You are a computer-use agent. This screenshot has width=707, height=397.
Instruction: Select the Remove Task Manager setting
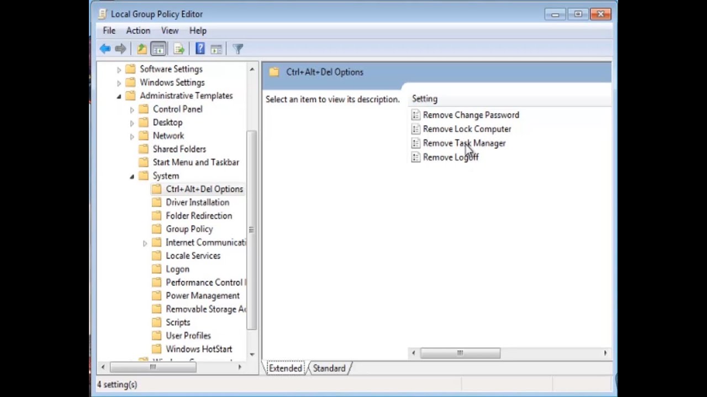(x=464, y=143)
